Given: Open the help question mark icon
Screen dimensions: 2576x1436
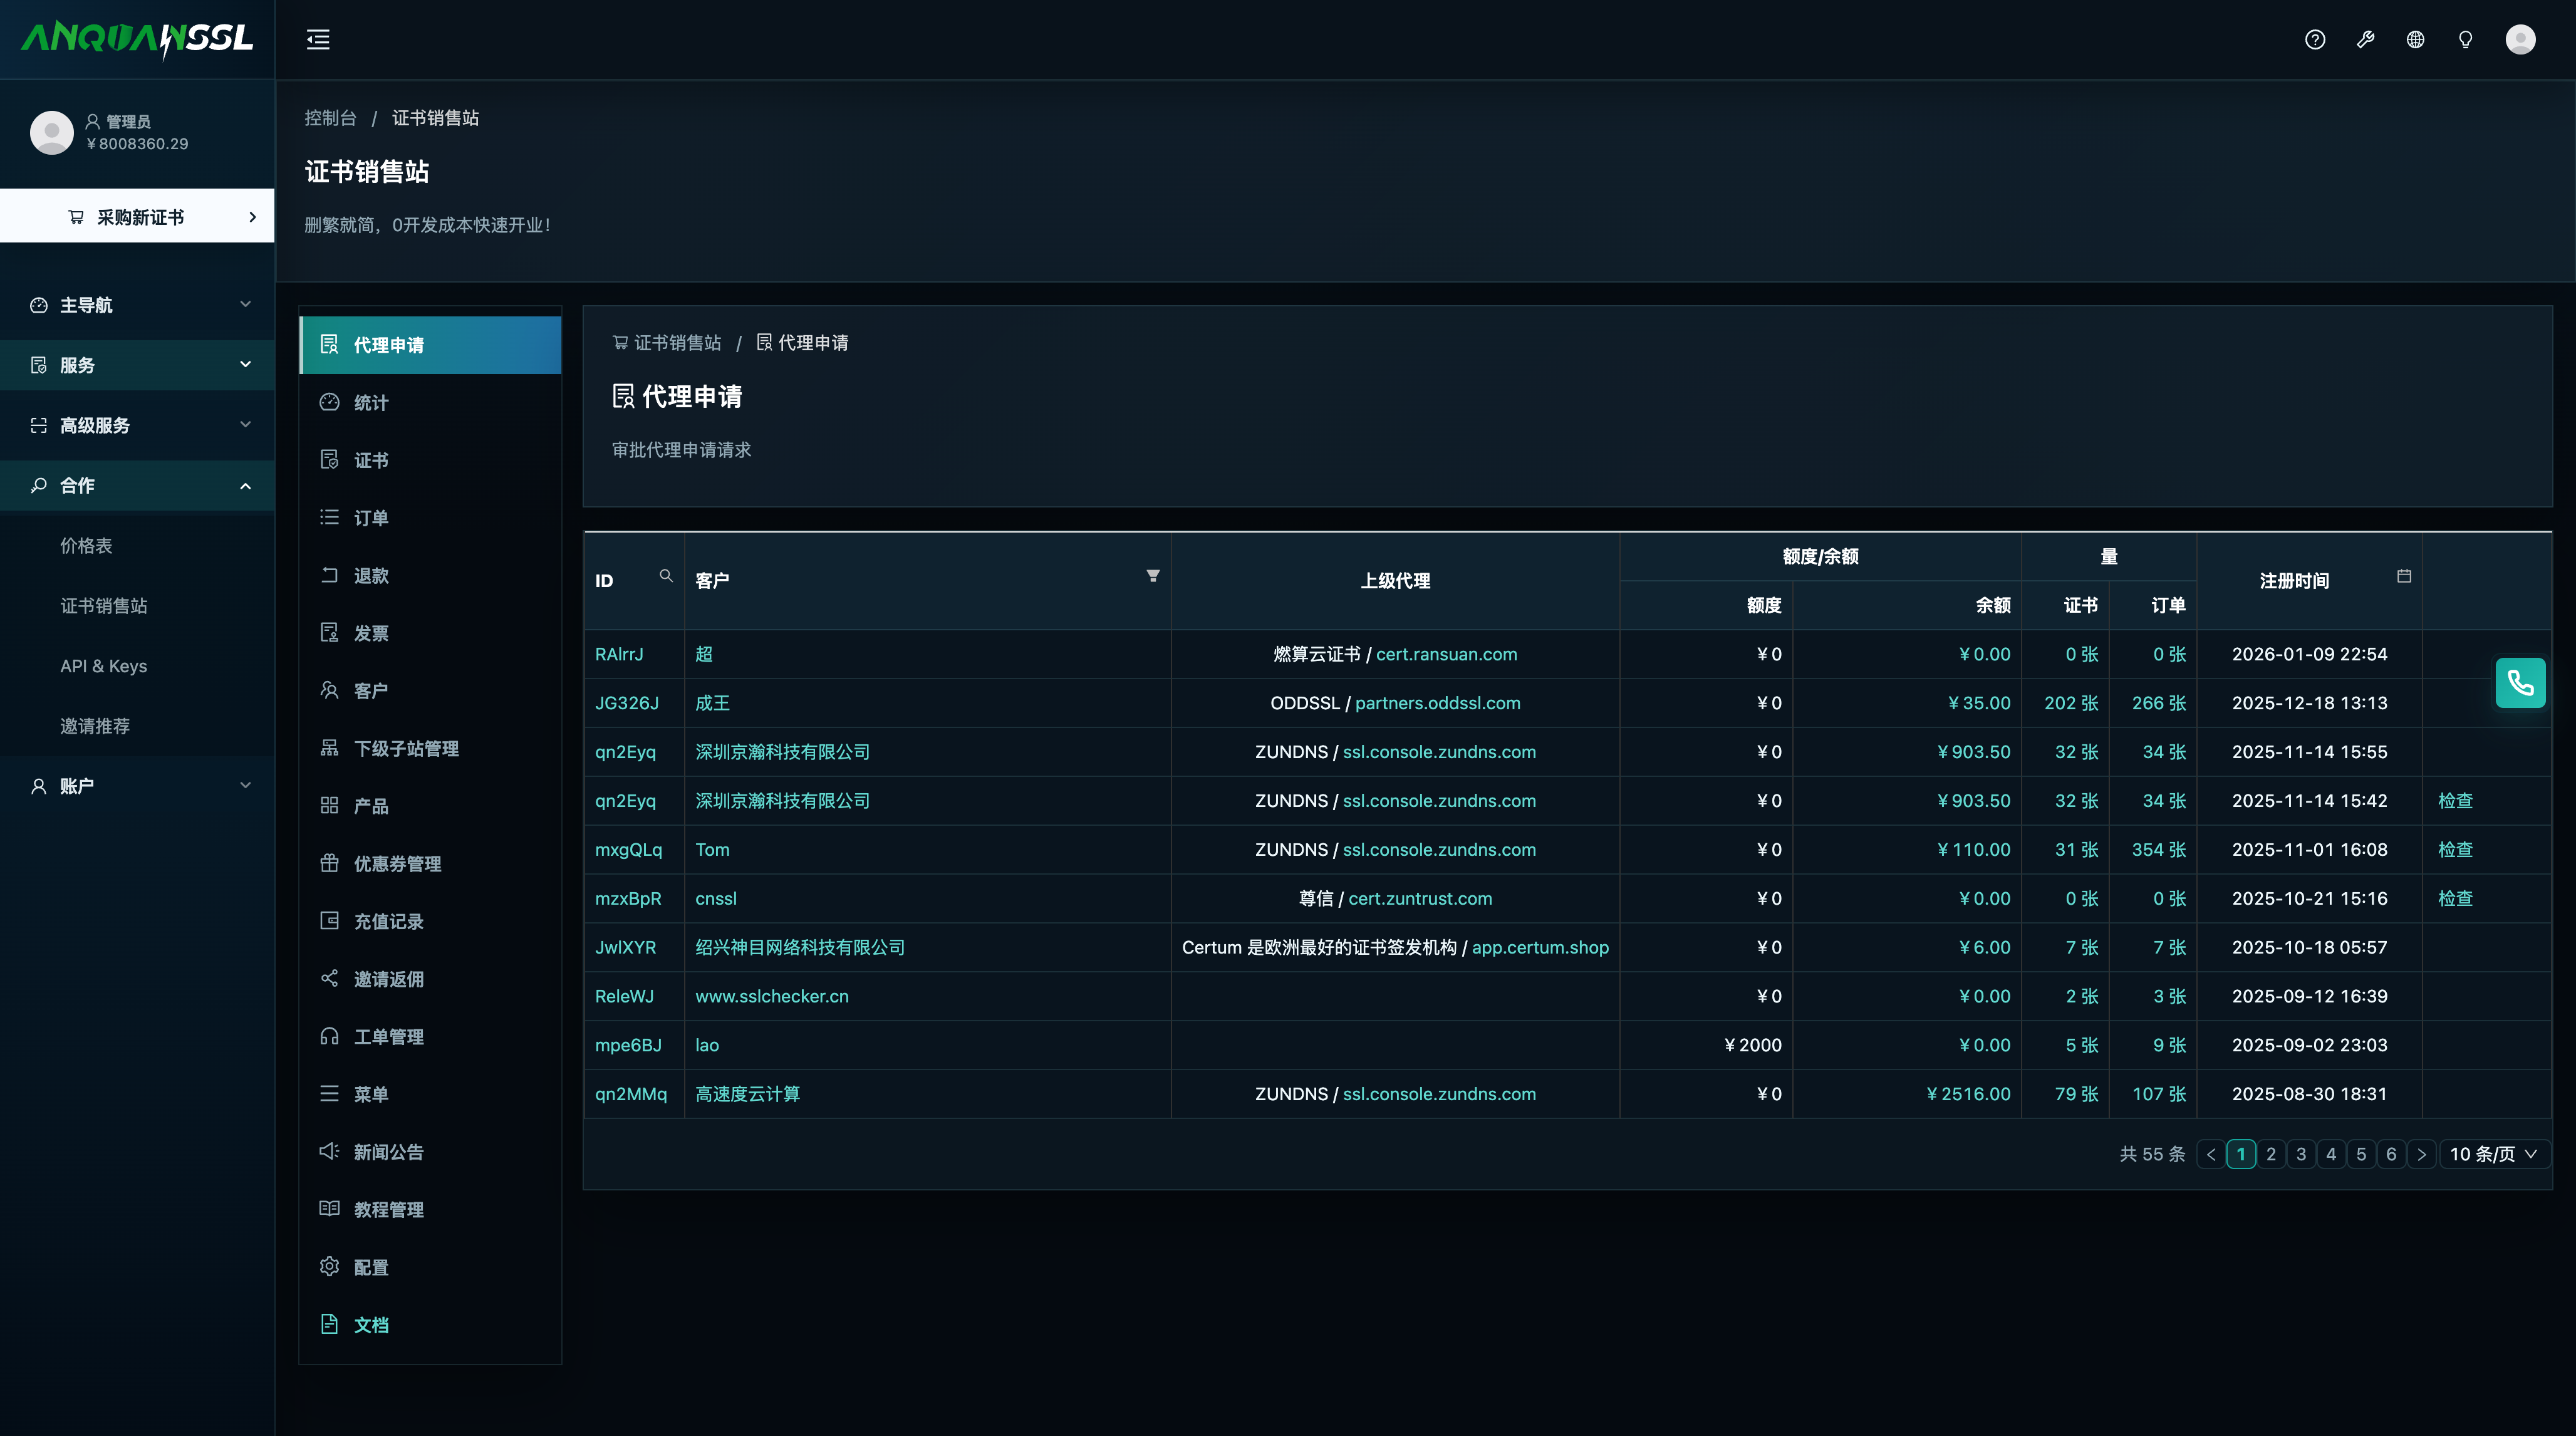Looking at the screenshot, I should [2315, 40].
